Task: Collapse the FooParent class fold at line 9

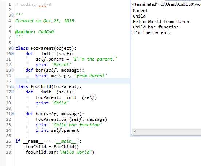Action: pyautogui.click(x=12, y=48)
